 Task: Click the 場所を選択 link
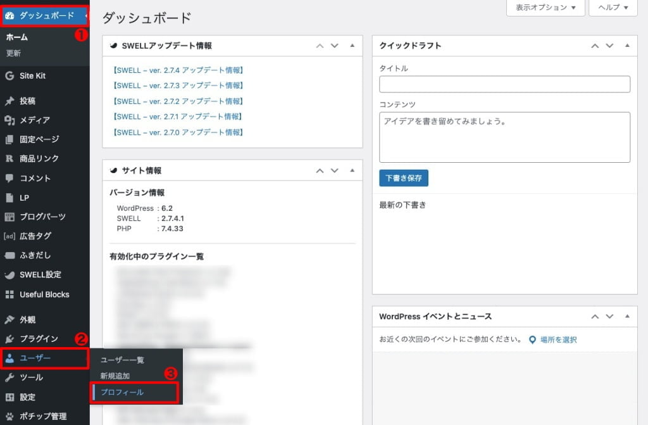558,339
